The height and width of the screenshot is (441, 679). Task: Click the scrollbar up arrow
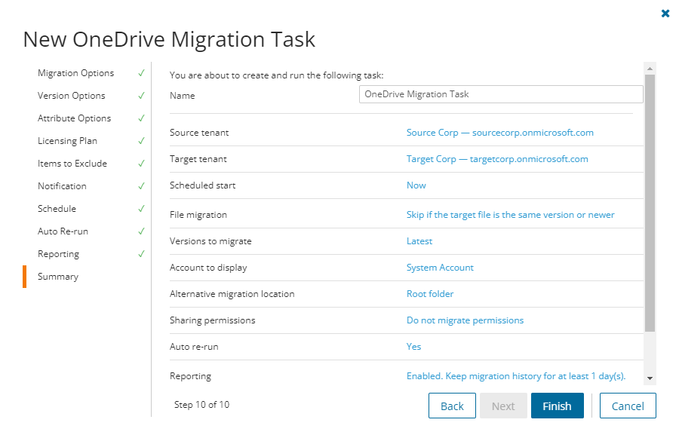tap(650, 67)
